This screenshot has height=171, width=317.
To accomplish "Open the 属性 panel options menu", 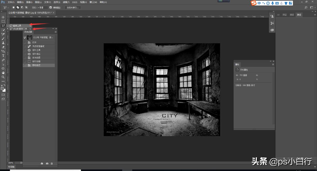I will [273, 64].
